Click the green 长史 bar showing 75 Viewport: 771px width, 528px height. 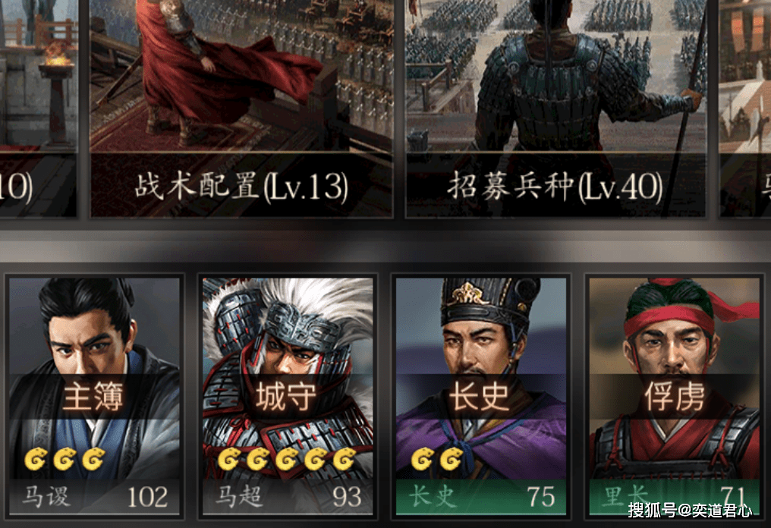point(481,497)
